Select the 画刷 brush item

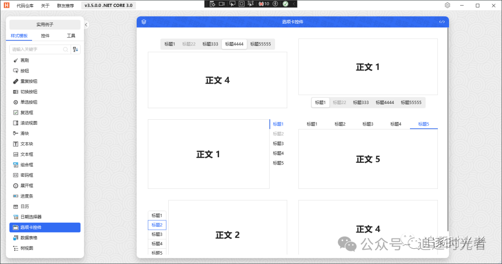click(x=45, y=60)
